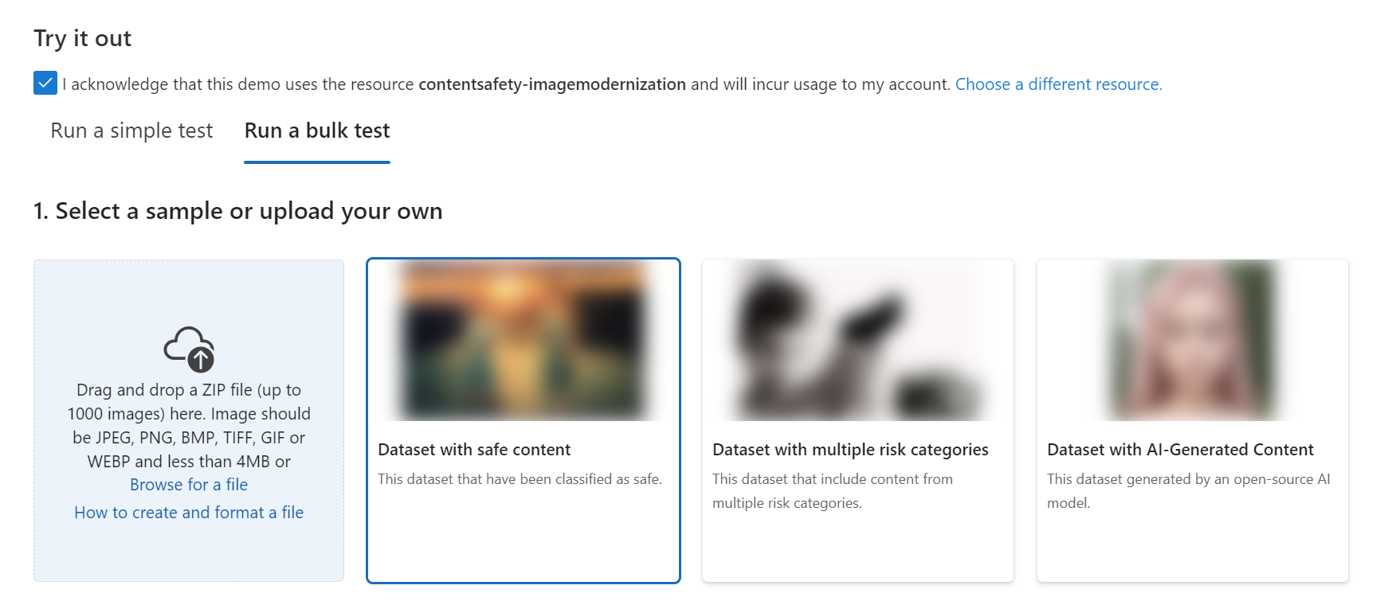Click the safe dataset description text

click(x=520, y=479)
